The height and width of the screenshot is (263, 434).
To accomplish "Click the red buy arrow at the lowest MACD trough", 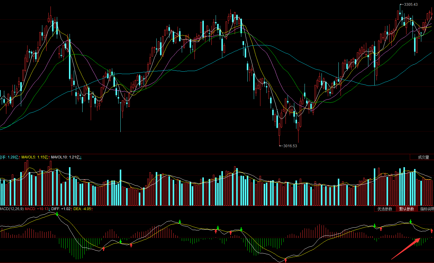I will [x=286, y=260].
